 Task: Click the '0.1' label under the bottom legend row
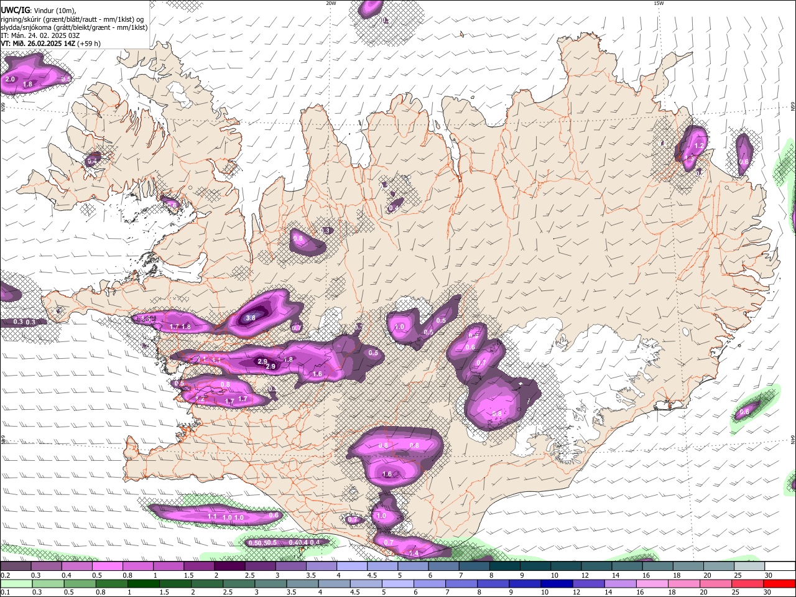pos(6,593)
